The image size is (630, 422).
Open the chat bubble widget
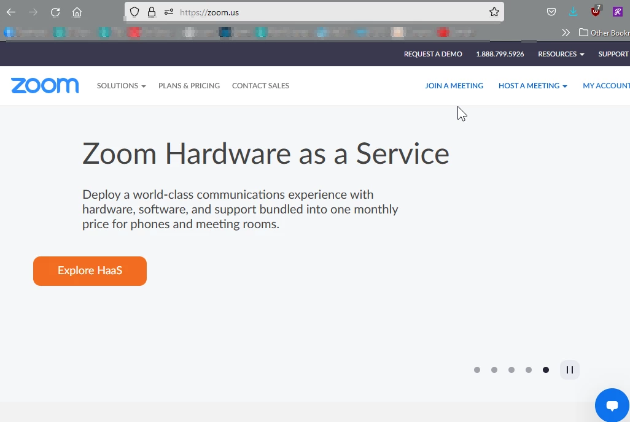[x=612, y=405]
